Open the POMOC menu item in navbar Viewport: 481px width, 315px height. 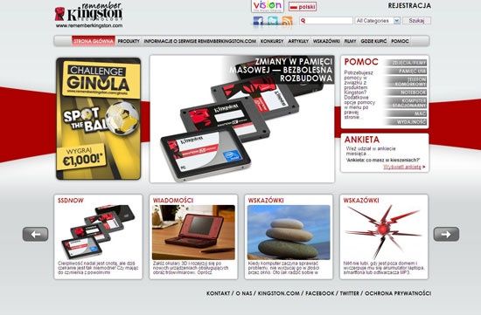[400, 41]
